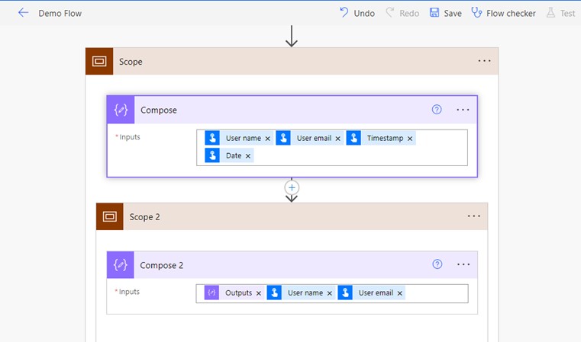Image resolution: width=581 pixels, height=342 pixels.
Task: Click the Compose action icon
Action: [121, 110]
